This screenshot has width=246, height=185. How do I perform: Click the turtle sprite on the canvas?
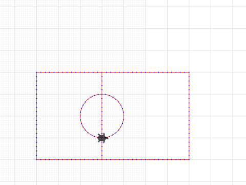(x=102, y=138)
